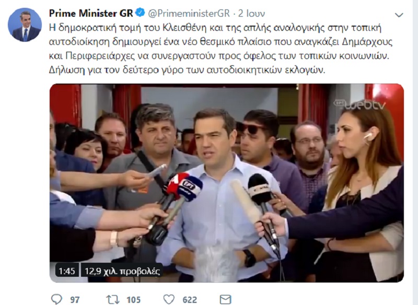Click the 12,9 χιλ. προβολές view counter

pyautogui.click(x=122, y=271)
